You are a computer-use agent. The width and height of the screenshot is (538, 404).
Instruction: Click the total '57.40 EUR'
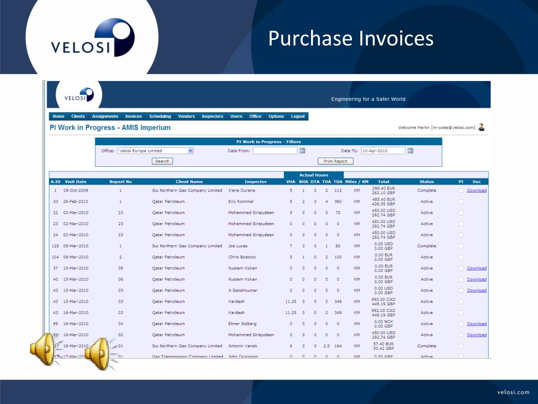pyautogui.click(x=384, y=344)
